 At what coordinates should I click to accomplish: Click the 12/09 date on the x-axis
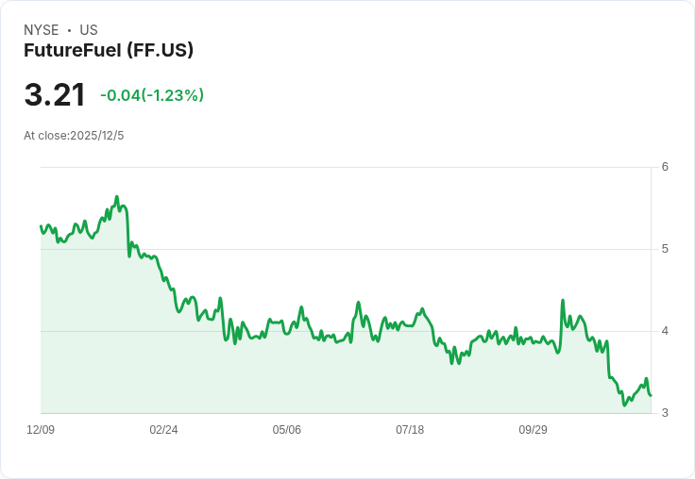pyautogui.click(x=41, y=430)
